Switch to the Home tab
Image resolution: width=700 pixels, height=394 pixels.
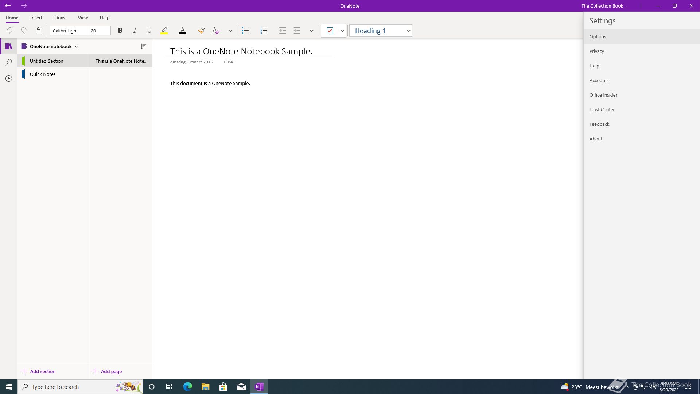tap(12, 18)
